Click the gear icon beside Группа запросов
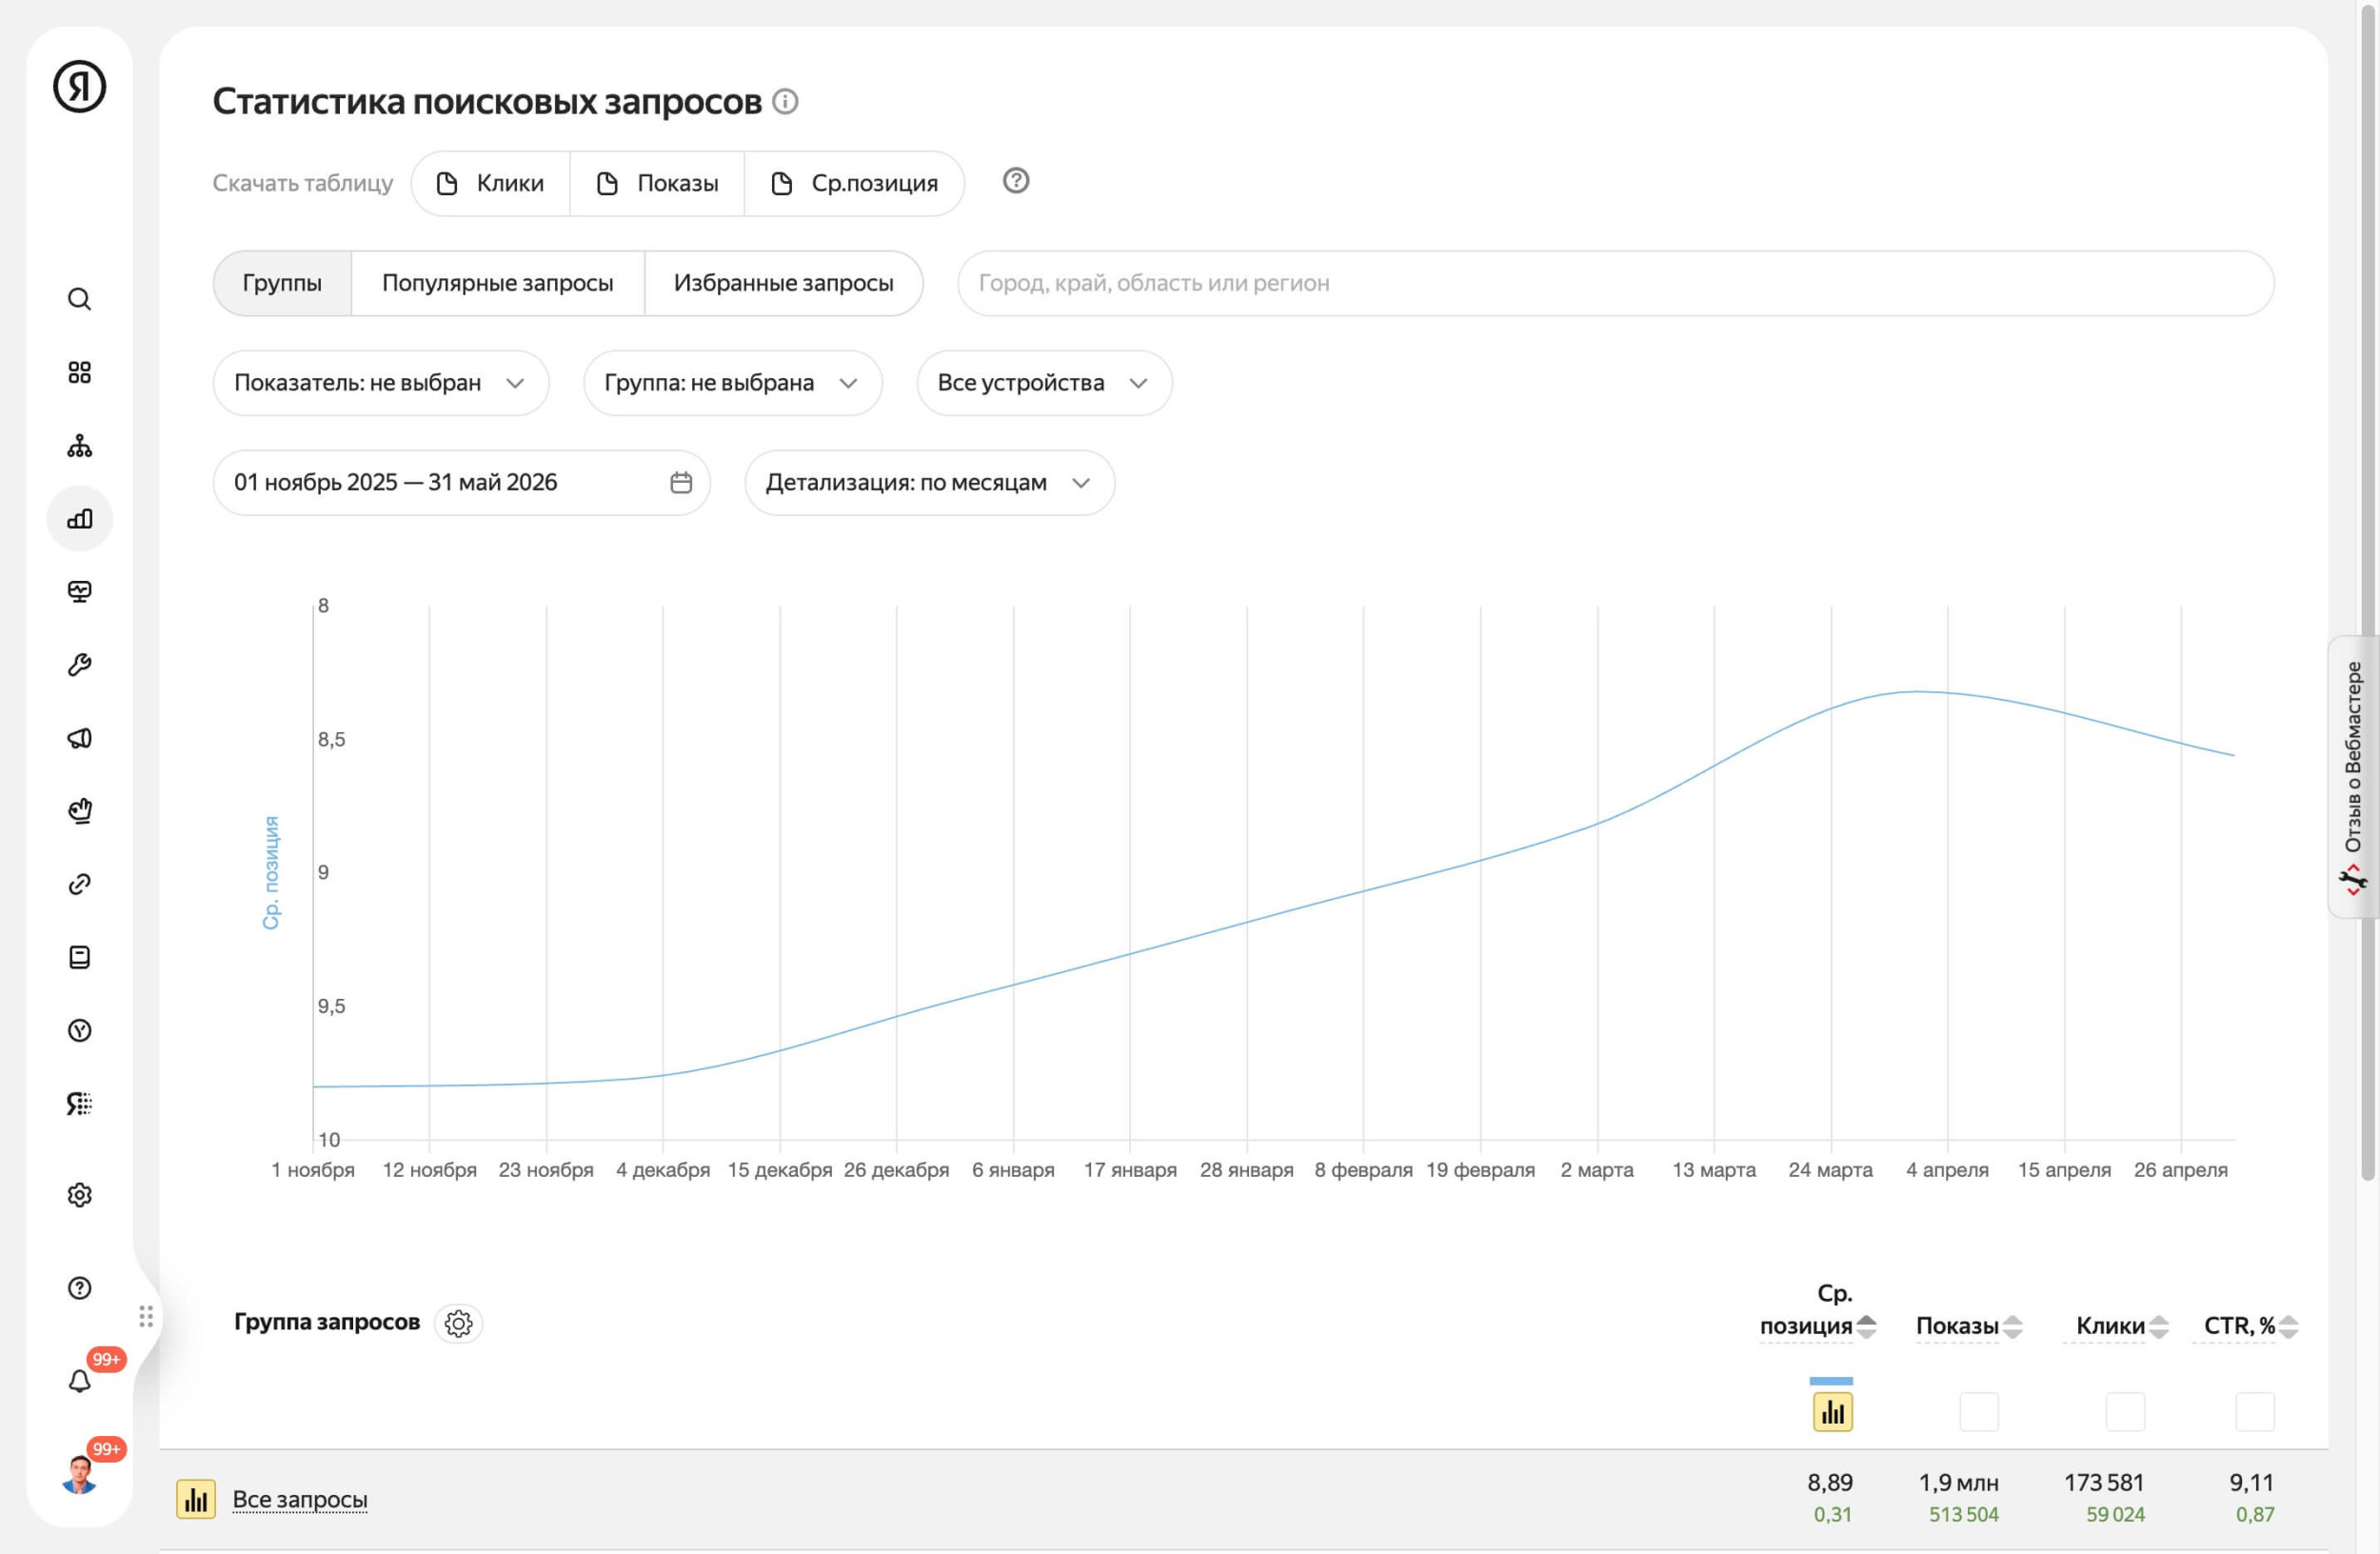The image size is (2380, 1554). coord(458,1323)
